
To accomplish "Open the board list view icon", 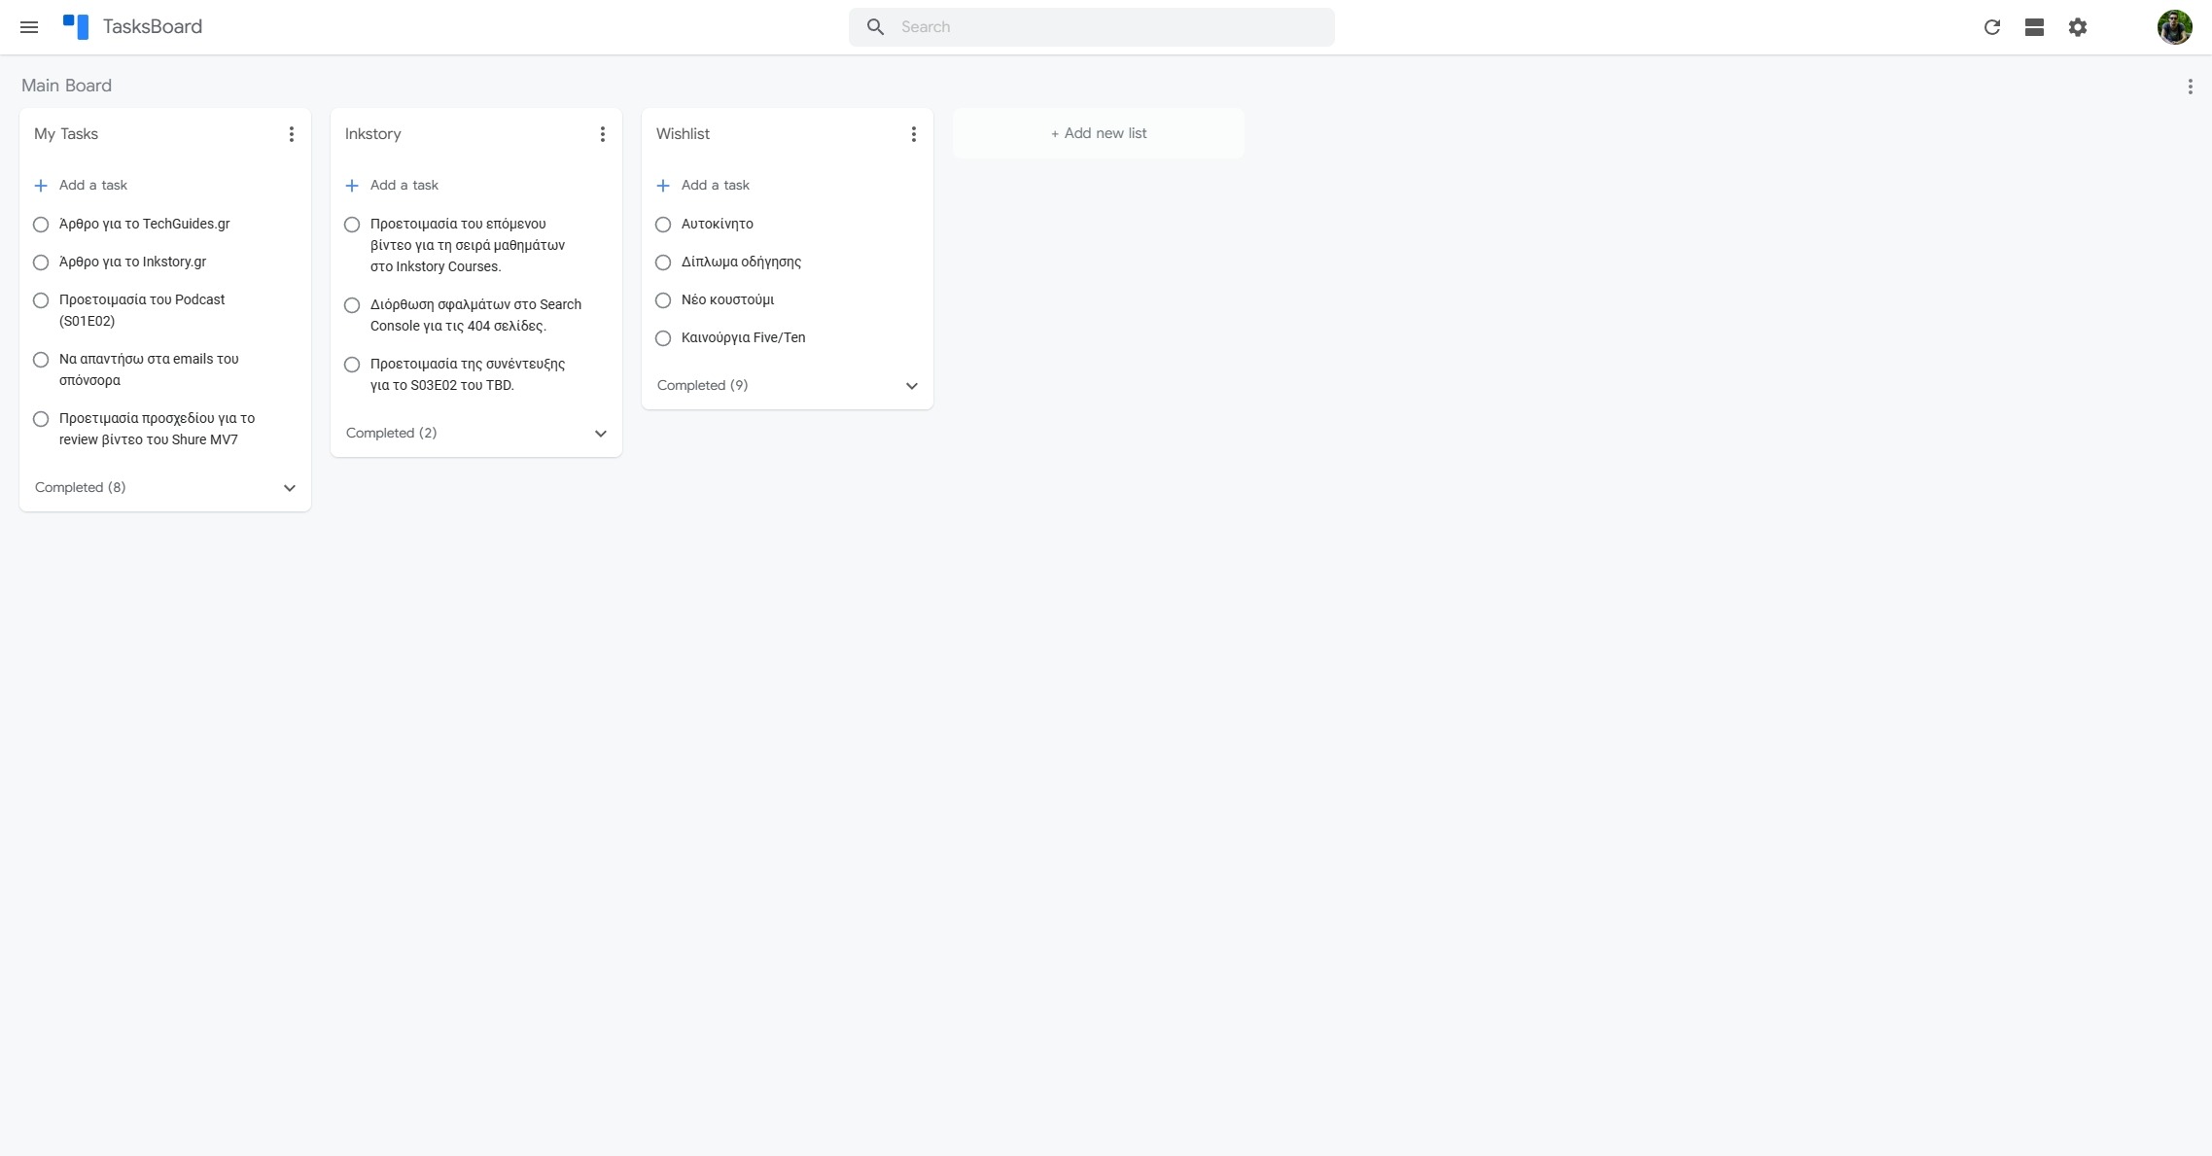I will [x=2035, y=26].
